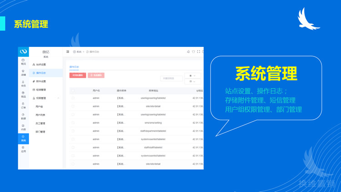Viewport: 341px width, 192px height.
Task: Click the 操作菜单 column header
Action: (x=121, y=91)
